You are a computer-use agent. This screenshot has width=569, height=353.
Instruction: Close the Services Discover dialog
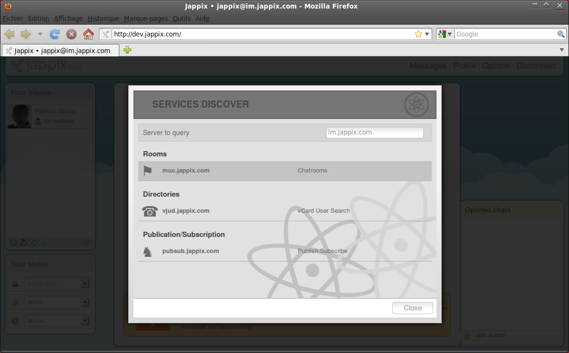coord(412,308)
